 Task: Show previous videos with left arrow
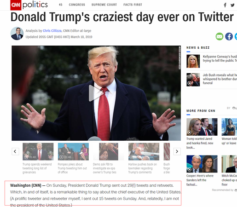[x=15, y=151]
